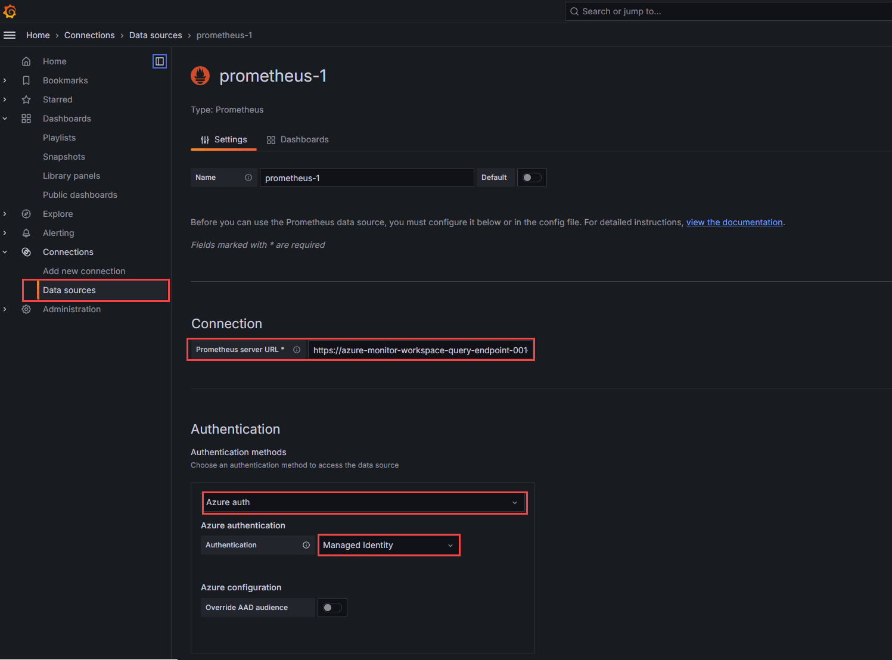The image size is (892, 660).
Task: Click the info icon beside the Name field
Action: tap(248, 177)
